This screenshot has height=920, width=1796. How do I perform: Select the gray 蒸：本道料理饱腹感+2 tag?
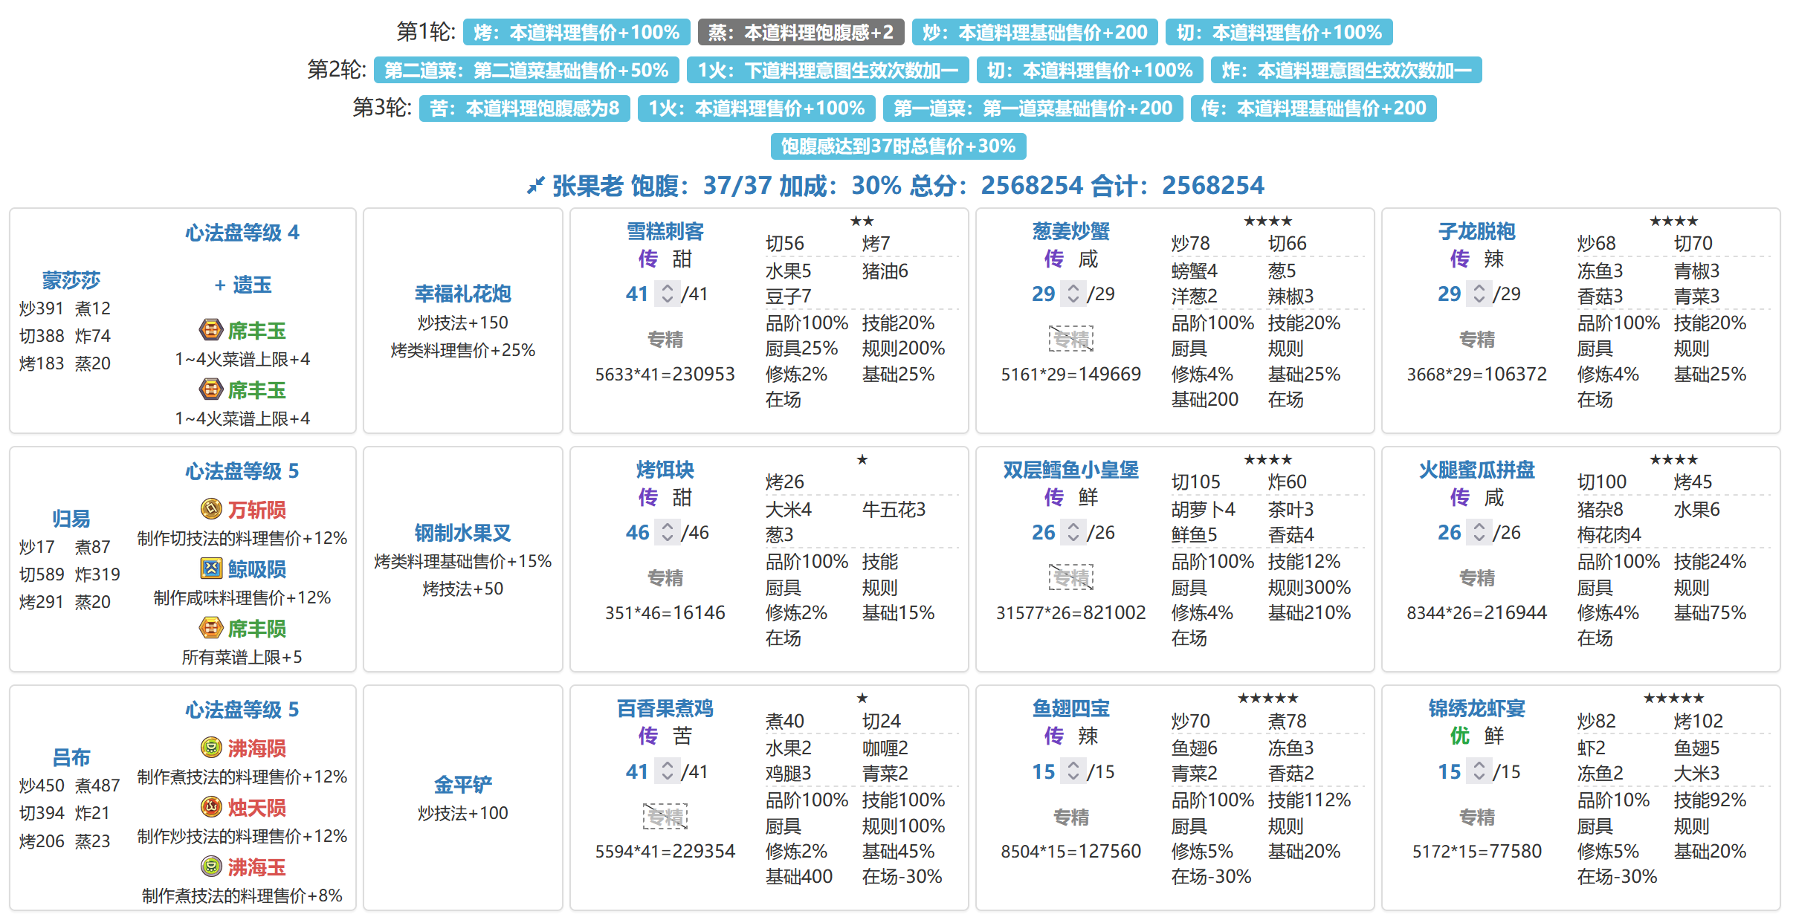pos(801,33)
